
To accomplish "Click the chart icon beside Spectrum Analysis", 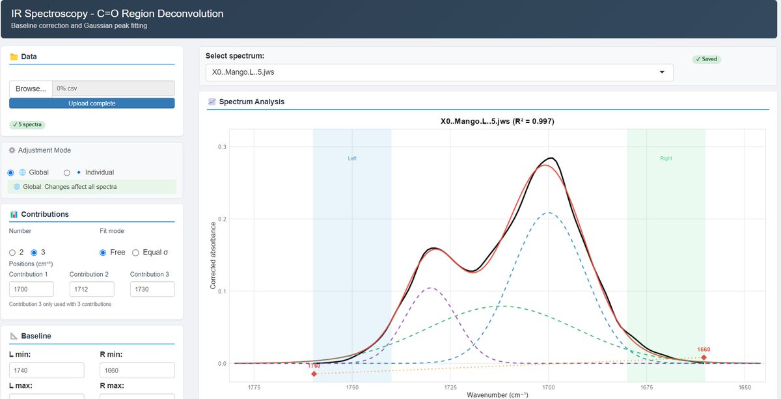I will [x=212, y=102].
